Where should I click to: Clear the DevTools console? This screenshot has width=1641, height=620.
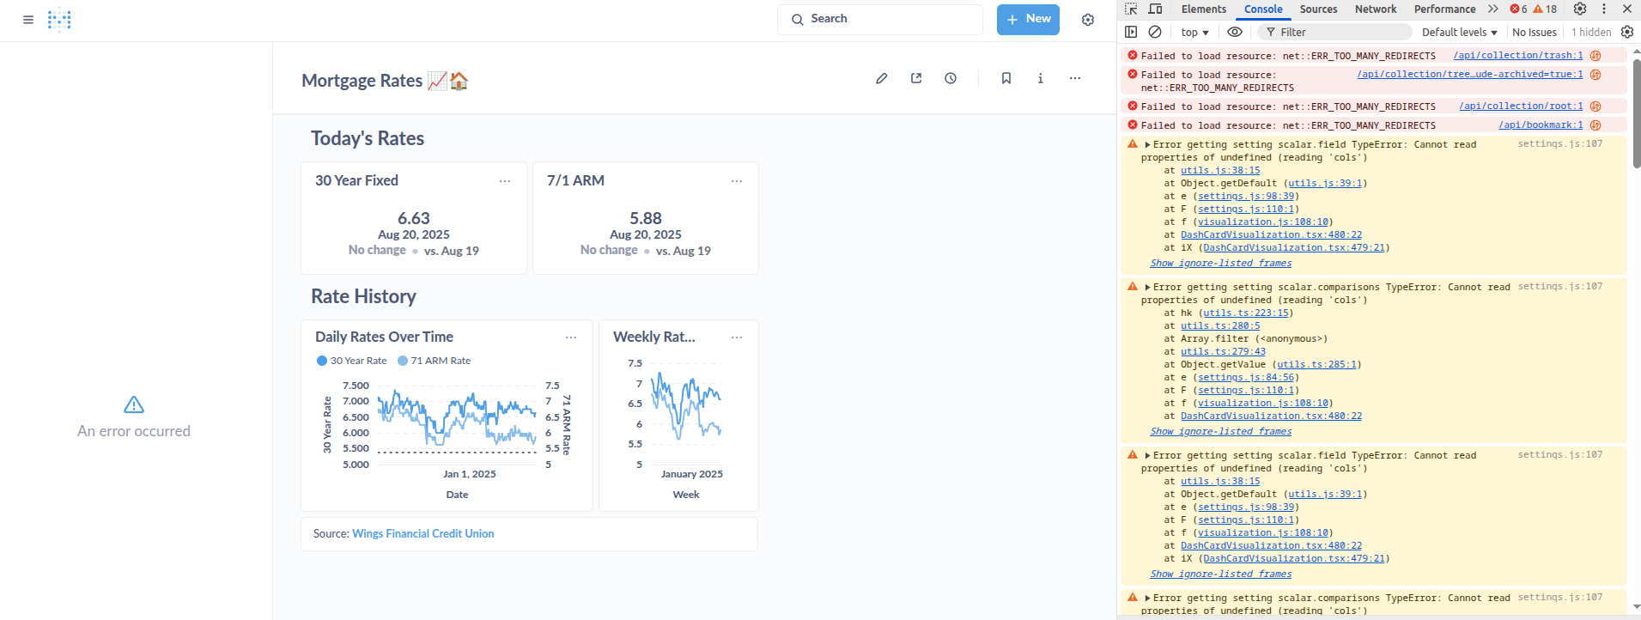(x=1155, y=33)
